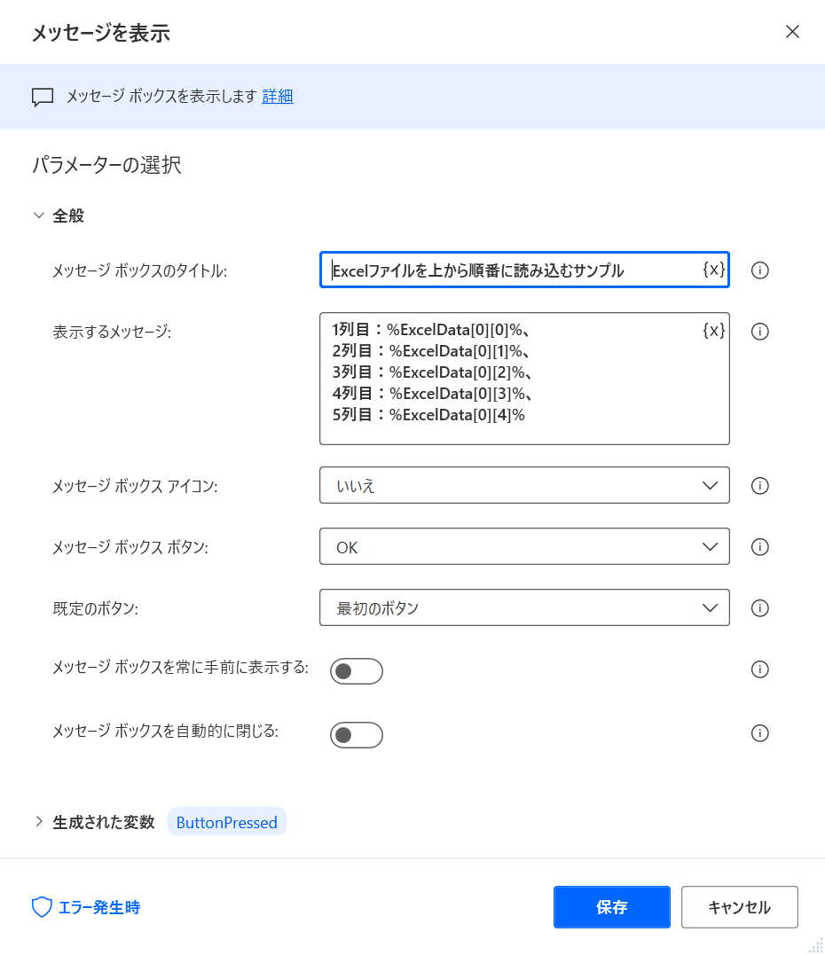Open the message box button dropdown showing OK
Image resolution: width=825 pixels, height=955 pixels.
524,546
